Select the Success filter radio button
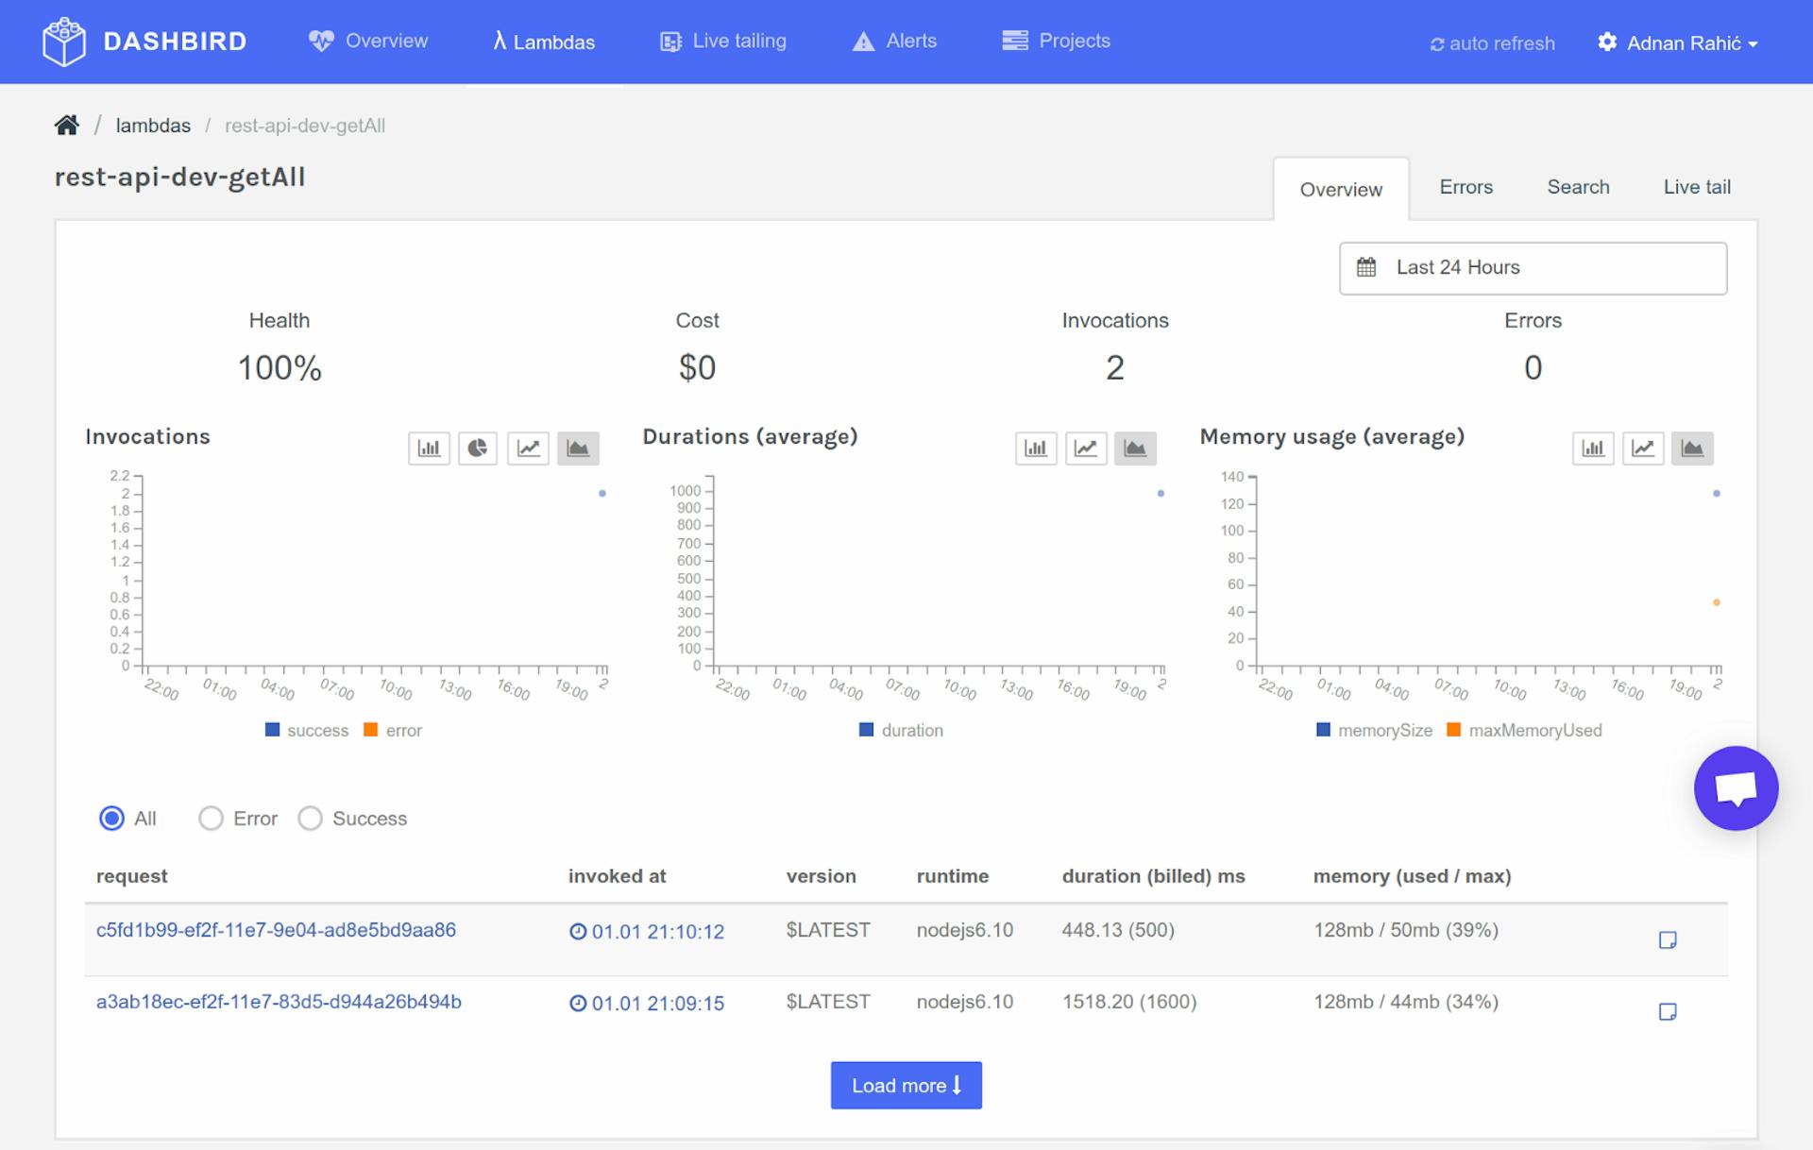The width and height of the screenshot is (1813, 1150). click(x=311, y=819)
